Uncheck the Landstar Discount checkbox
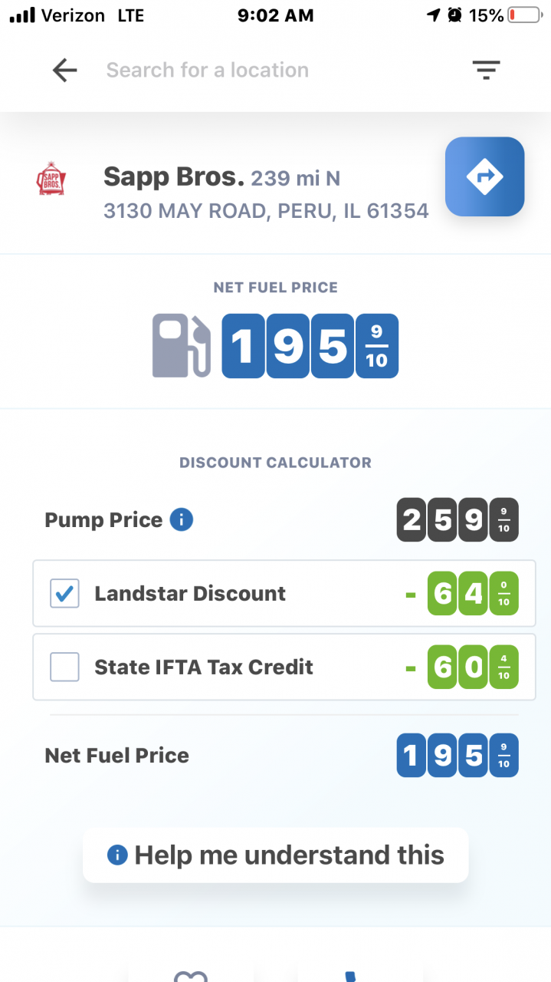551x982 pixels. (x=64, y=593)
